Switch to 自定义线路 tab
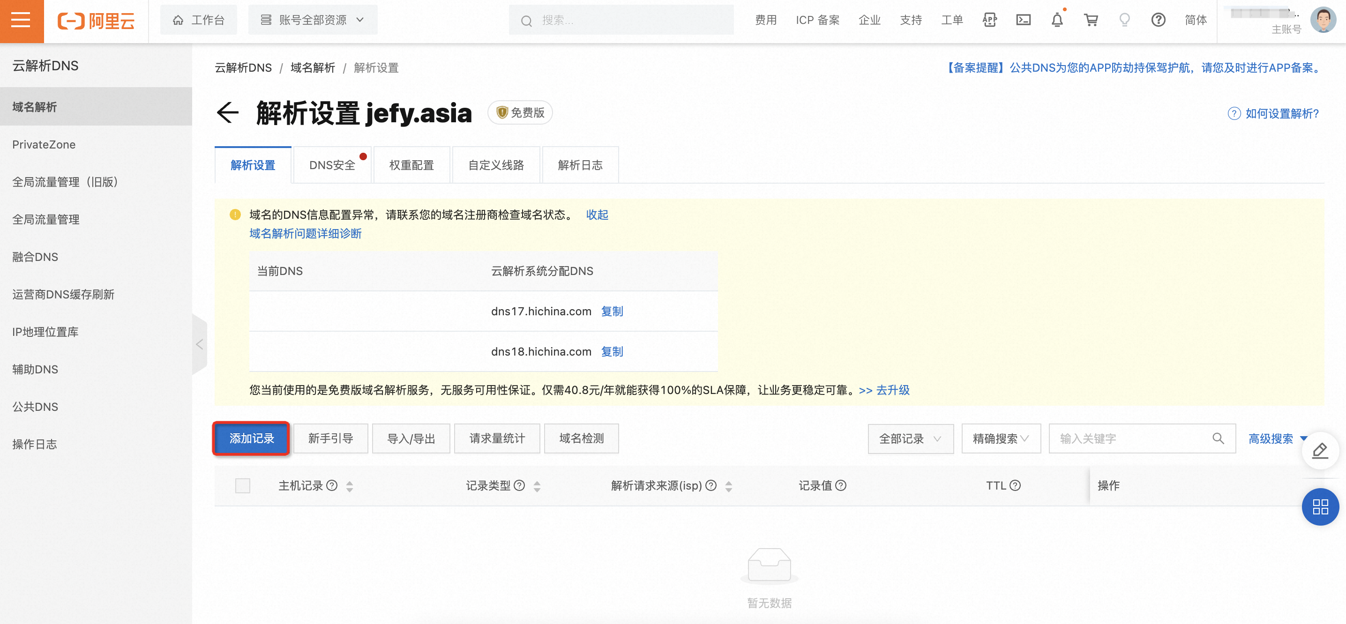Screen dimensions: 1346x624 (496, 165)
